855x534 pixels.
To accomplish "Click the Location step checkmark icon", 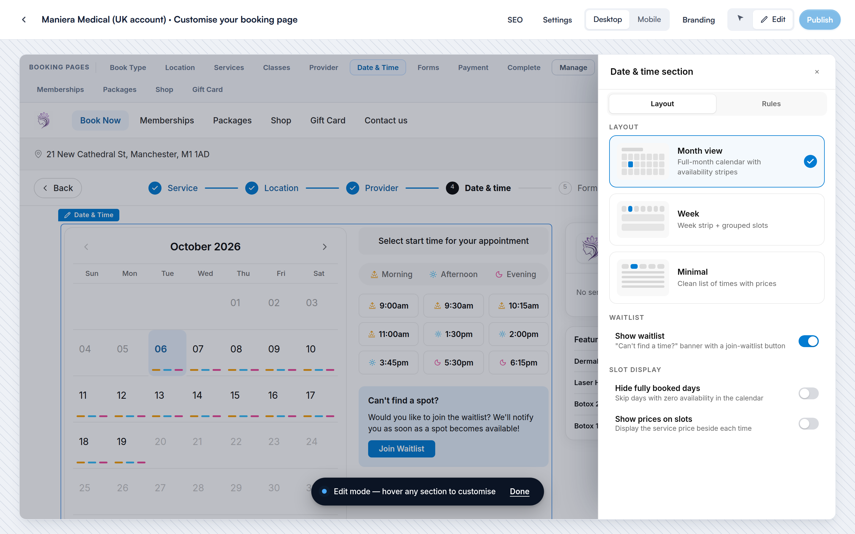I will (251, 188).
